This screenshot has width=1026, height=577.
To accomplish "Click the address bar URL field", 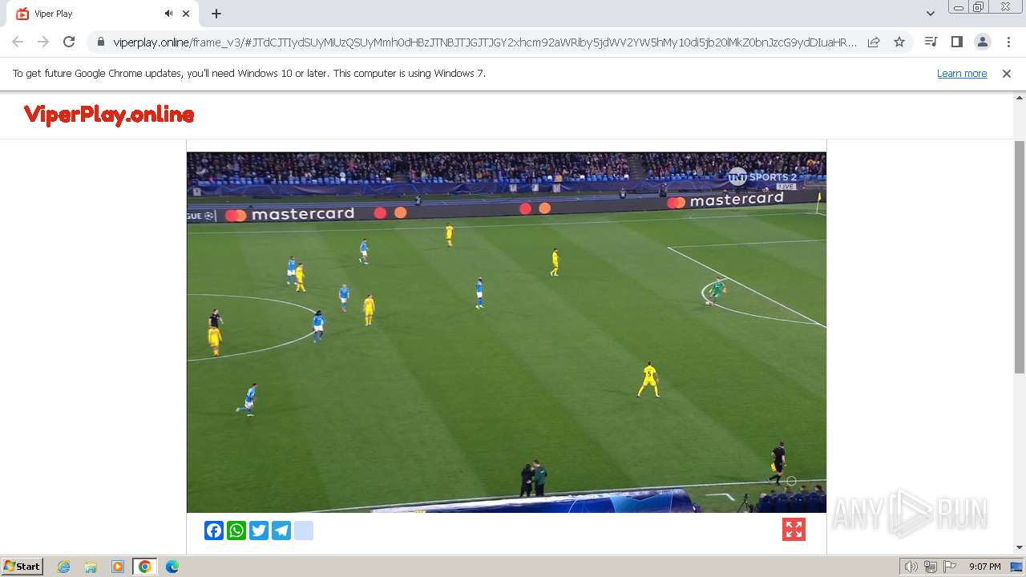I will pyautogui.click(x=485, y=42).
